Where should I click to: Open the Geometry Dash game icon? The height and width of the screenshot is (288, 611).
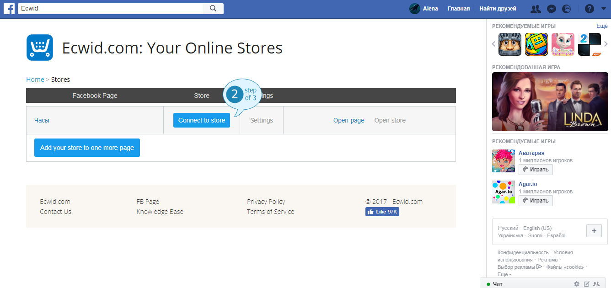point(536,44)
